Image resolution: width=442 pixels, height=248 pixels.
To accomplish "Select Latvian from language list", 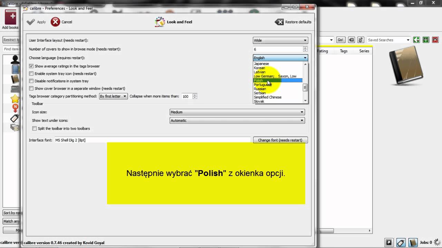I will [x=259, y=72].
